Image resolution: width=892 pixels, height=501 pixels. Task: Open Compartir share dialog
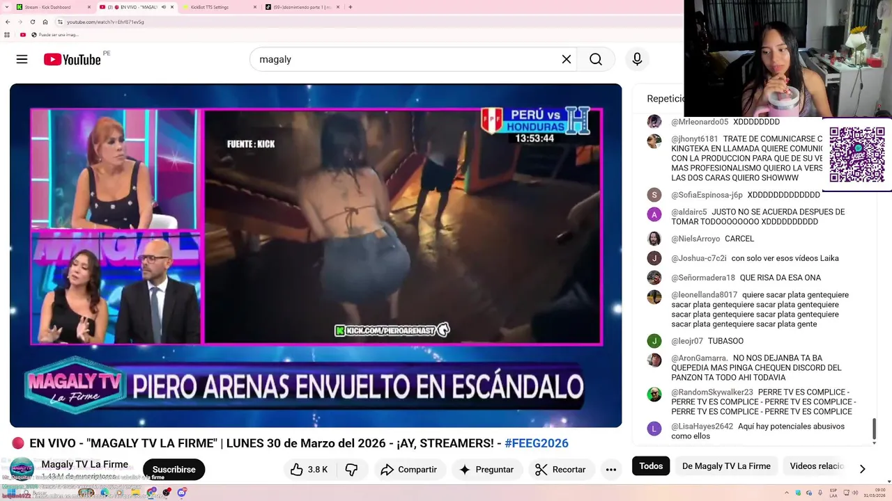pos(409,470)
